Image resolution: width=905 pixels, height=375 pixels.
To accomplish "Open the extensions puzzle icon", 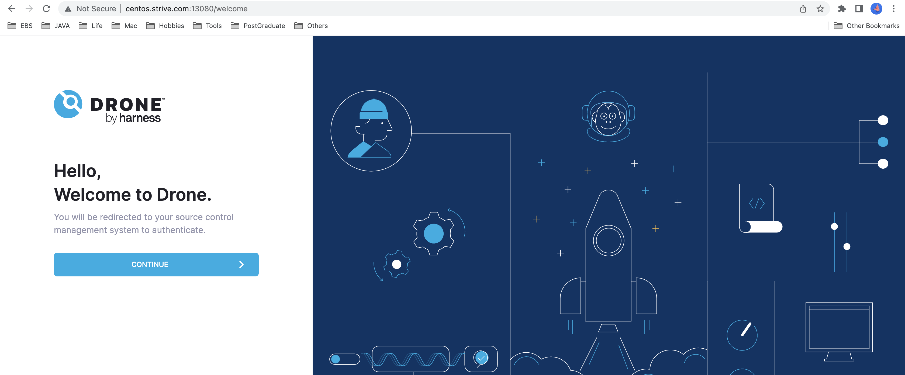I will 842,9.
